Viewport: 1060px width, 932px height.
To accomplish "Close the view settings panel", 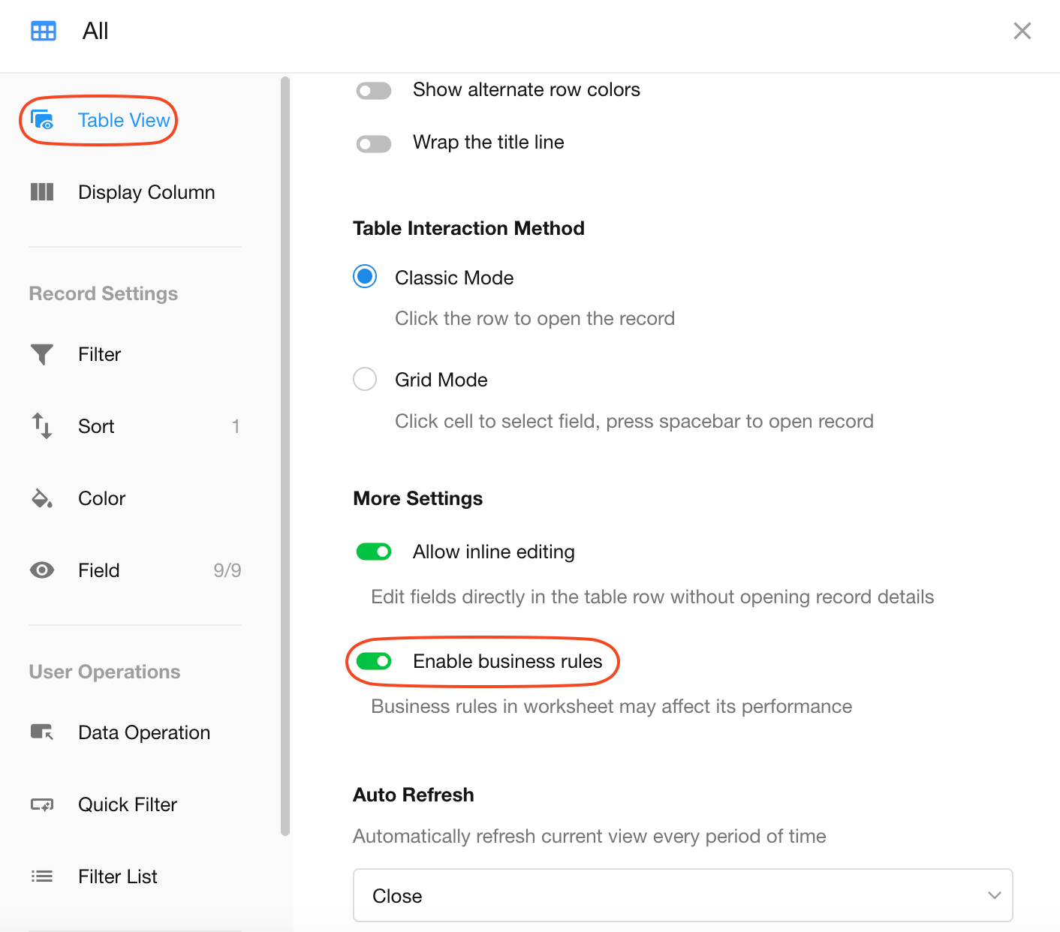I will click(1022, 31).
